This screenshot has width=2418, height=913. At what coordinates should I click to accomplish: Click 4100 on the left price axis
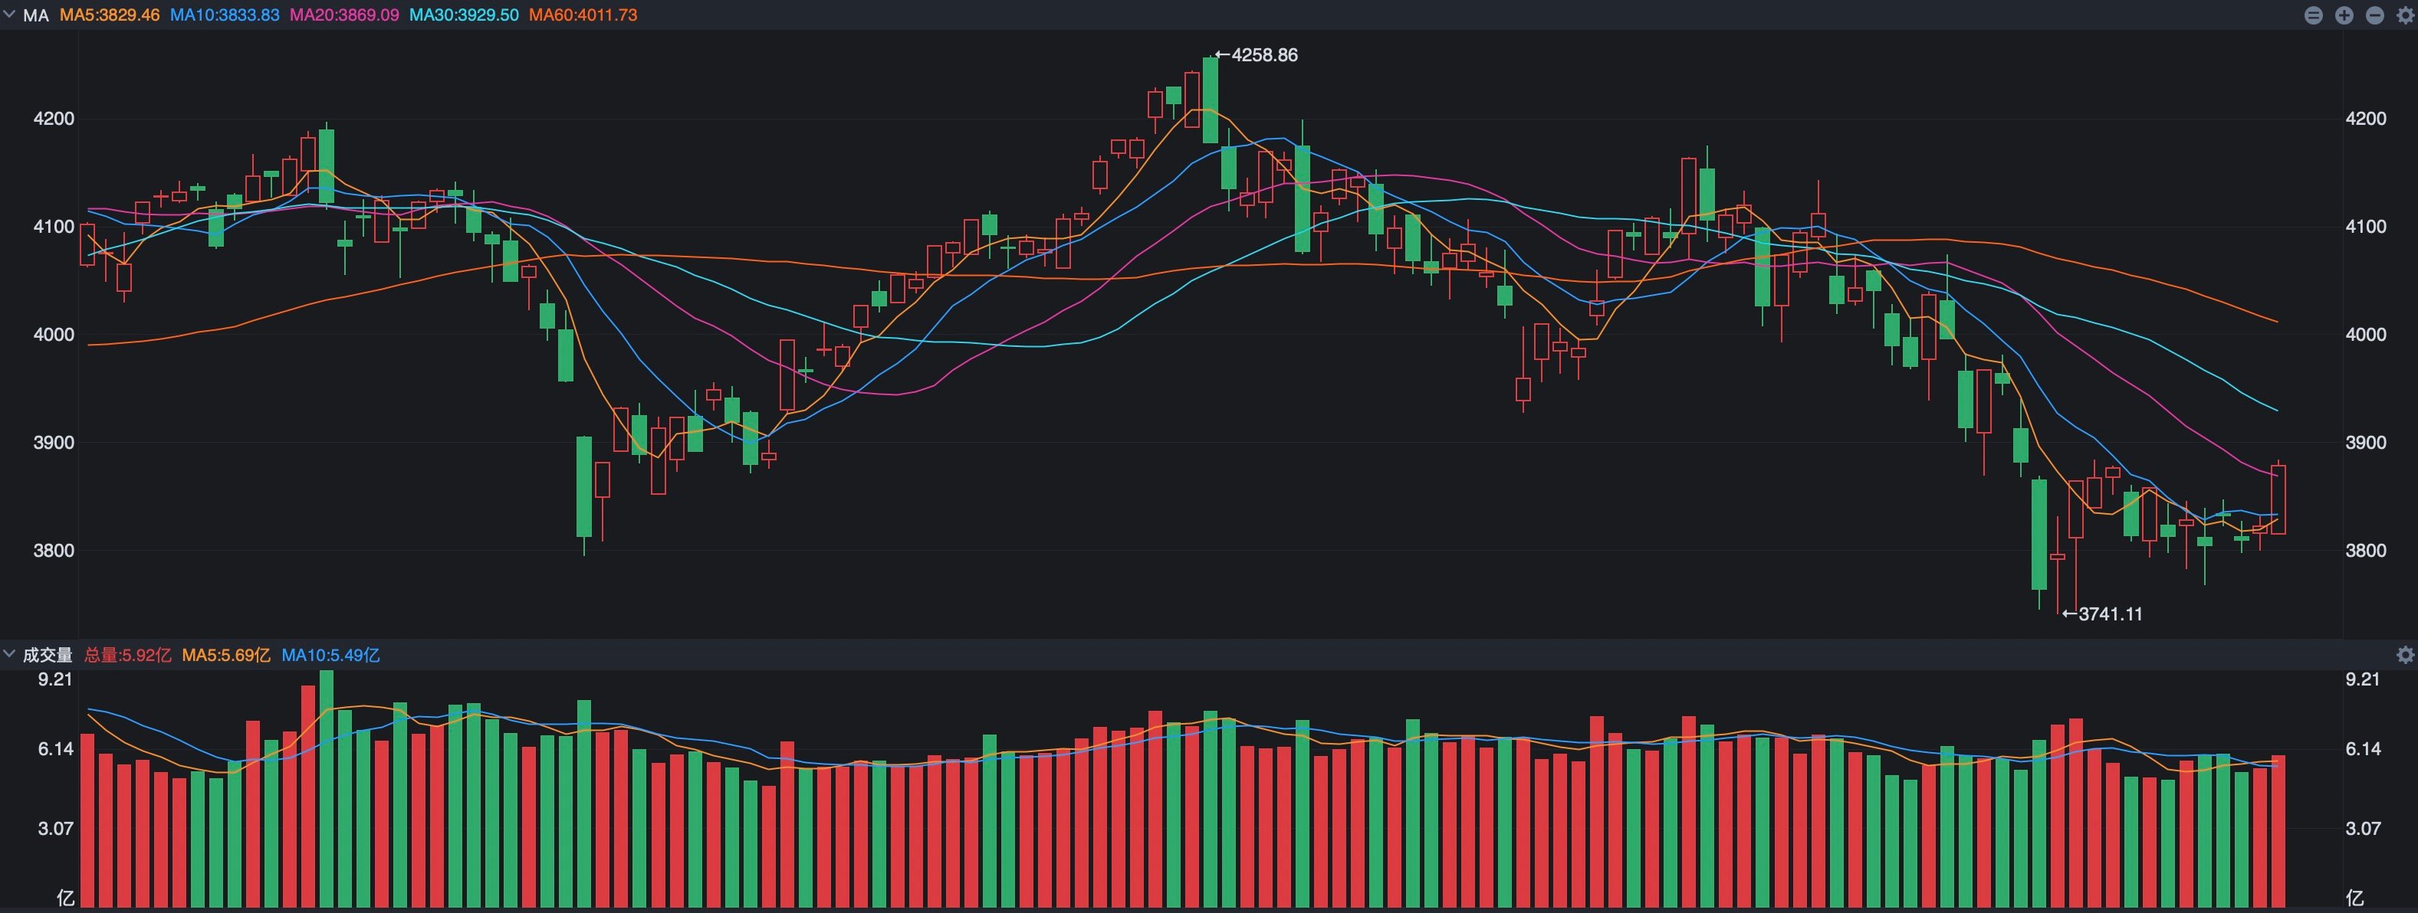[x=54, y=227]
